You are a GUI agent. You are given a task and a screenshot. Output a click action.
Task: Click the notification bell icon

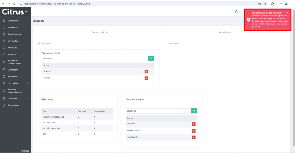[236, 12]
